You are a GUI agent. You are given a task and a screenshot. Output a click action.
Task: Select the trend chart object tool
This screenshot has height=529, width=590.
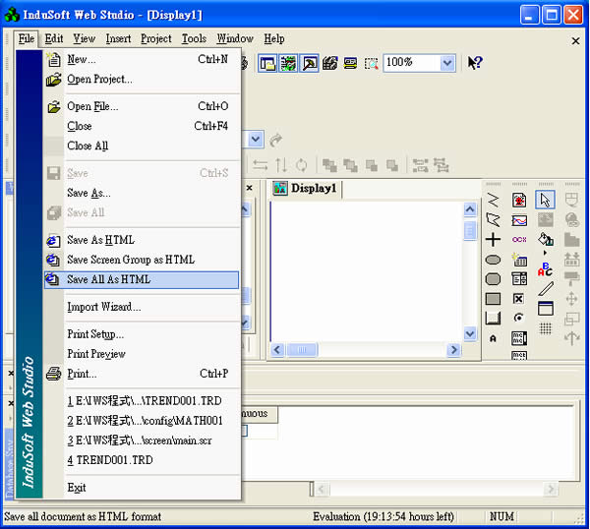519,220
